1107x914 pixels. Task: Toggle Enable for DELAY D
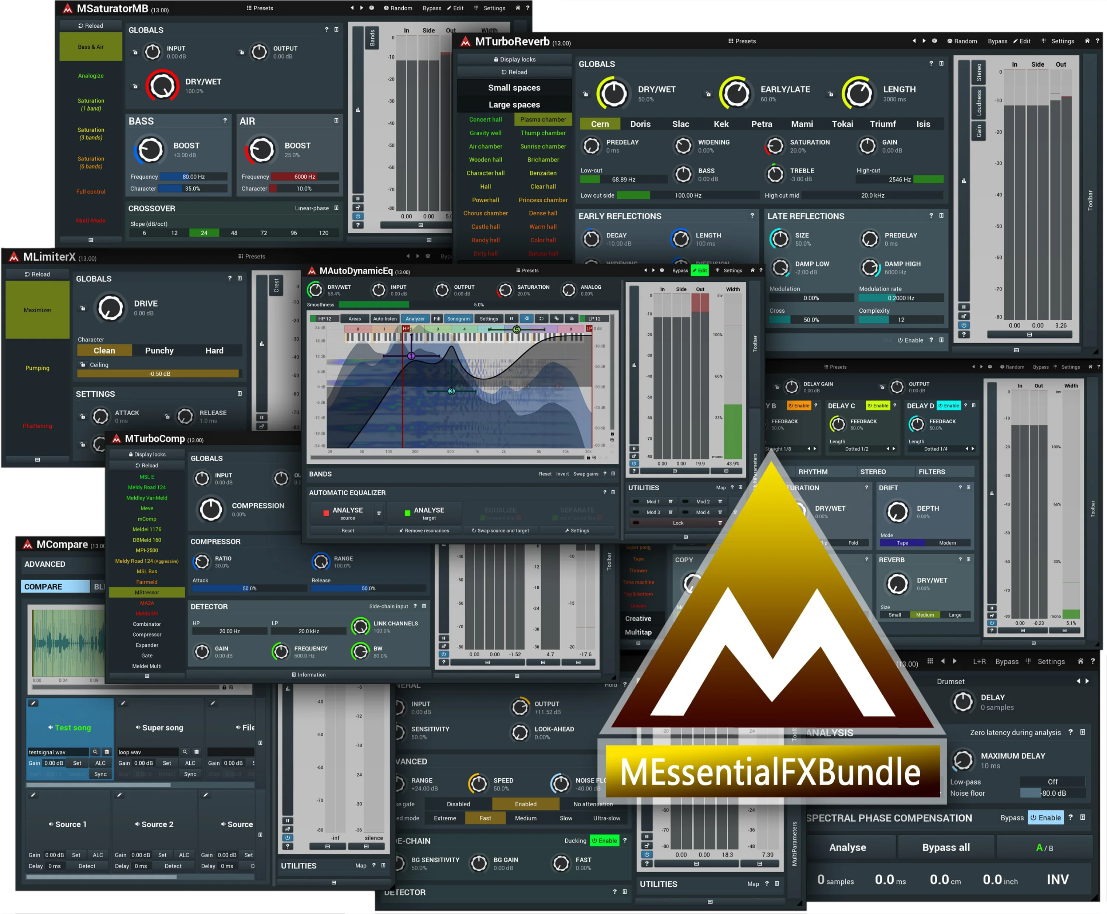coord(948,406)
